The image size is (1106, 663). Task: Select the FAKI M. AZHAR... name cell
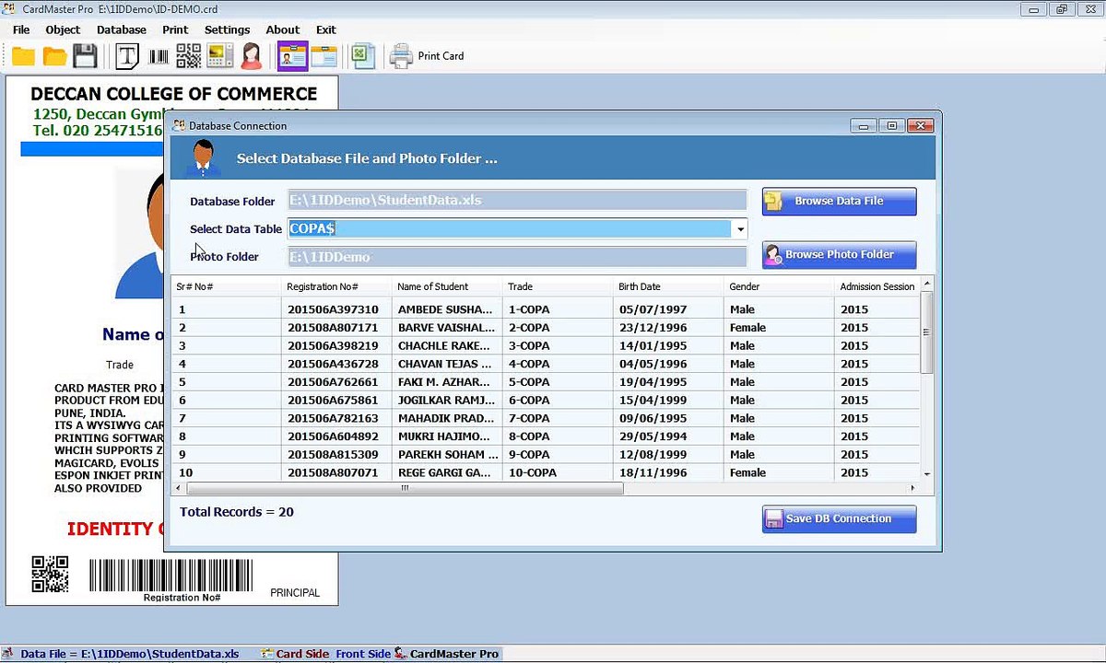coord(447,382)
